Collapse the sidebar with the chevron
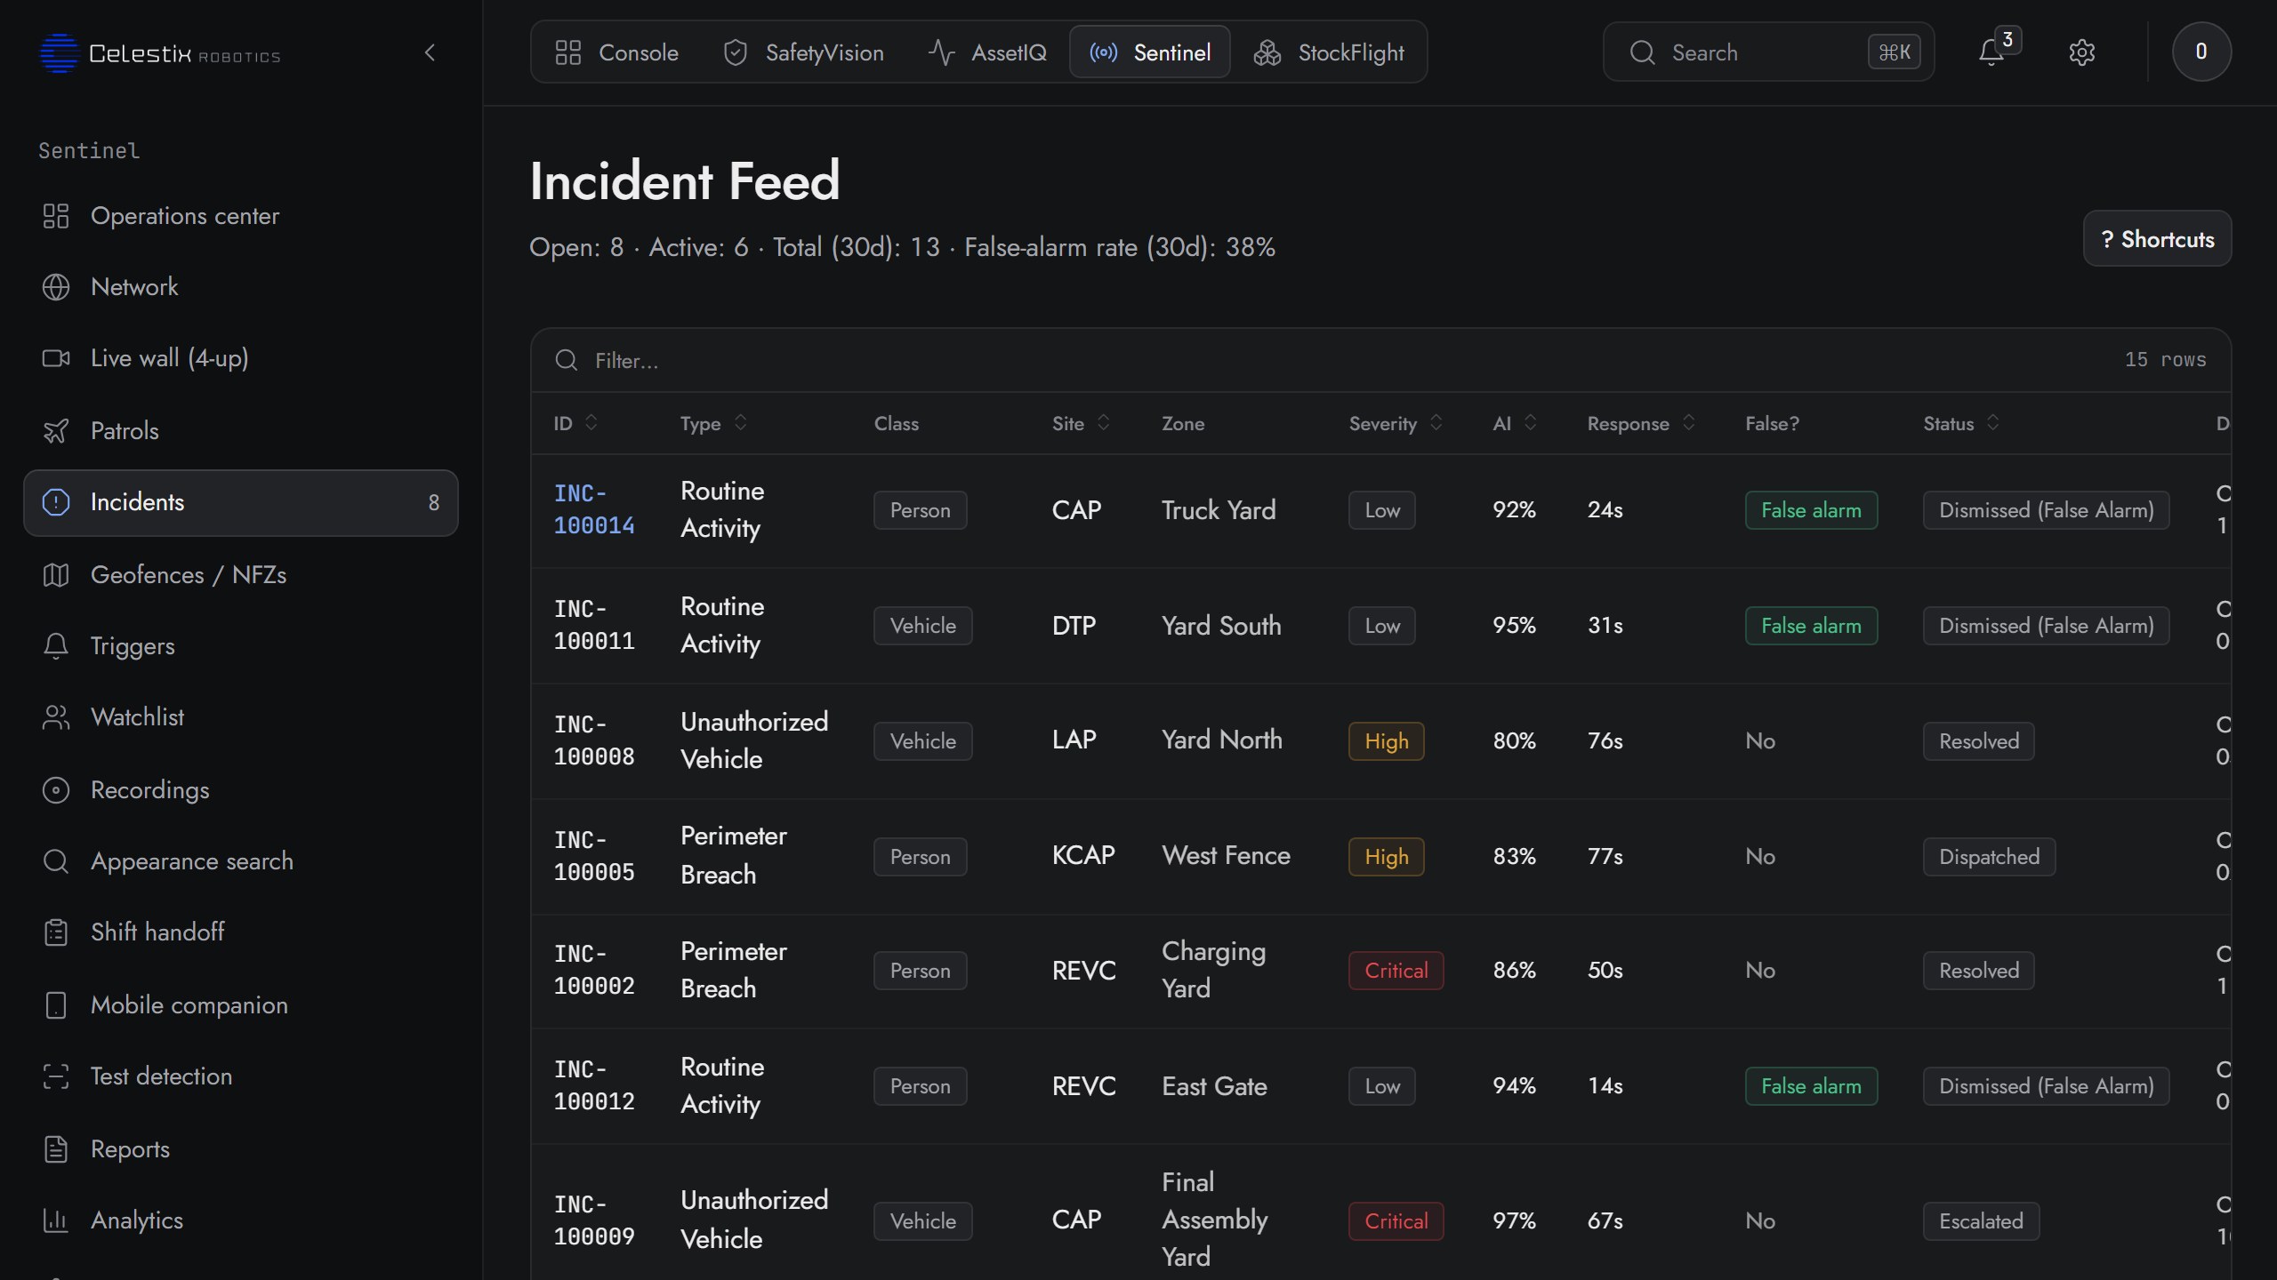The image size is (2277, 1280). [430, 52]
